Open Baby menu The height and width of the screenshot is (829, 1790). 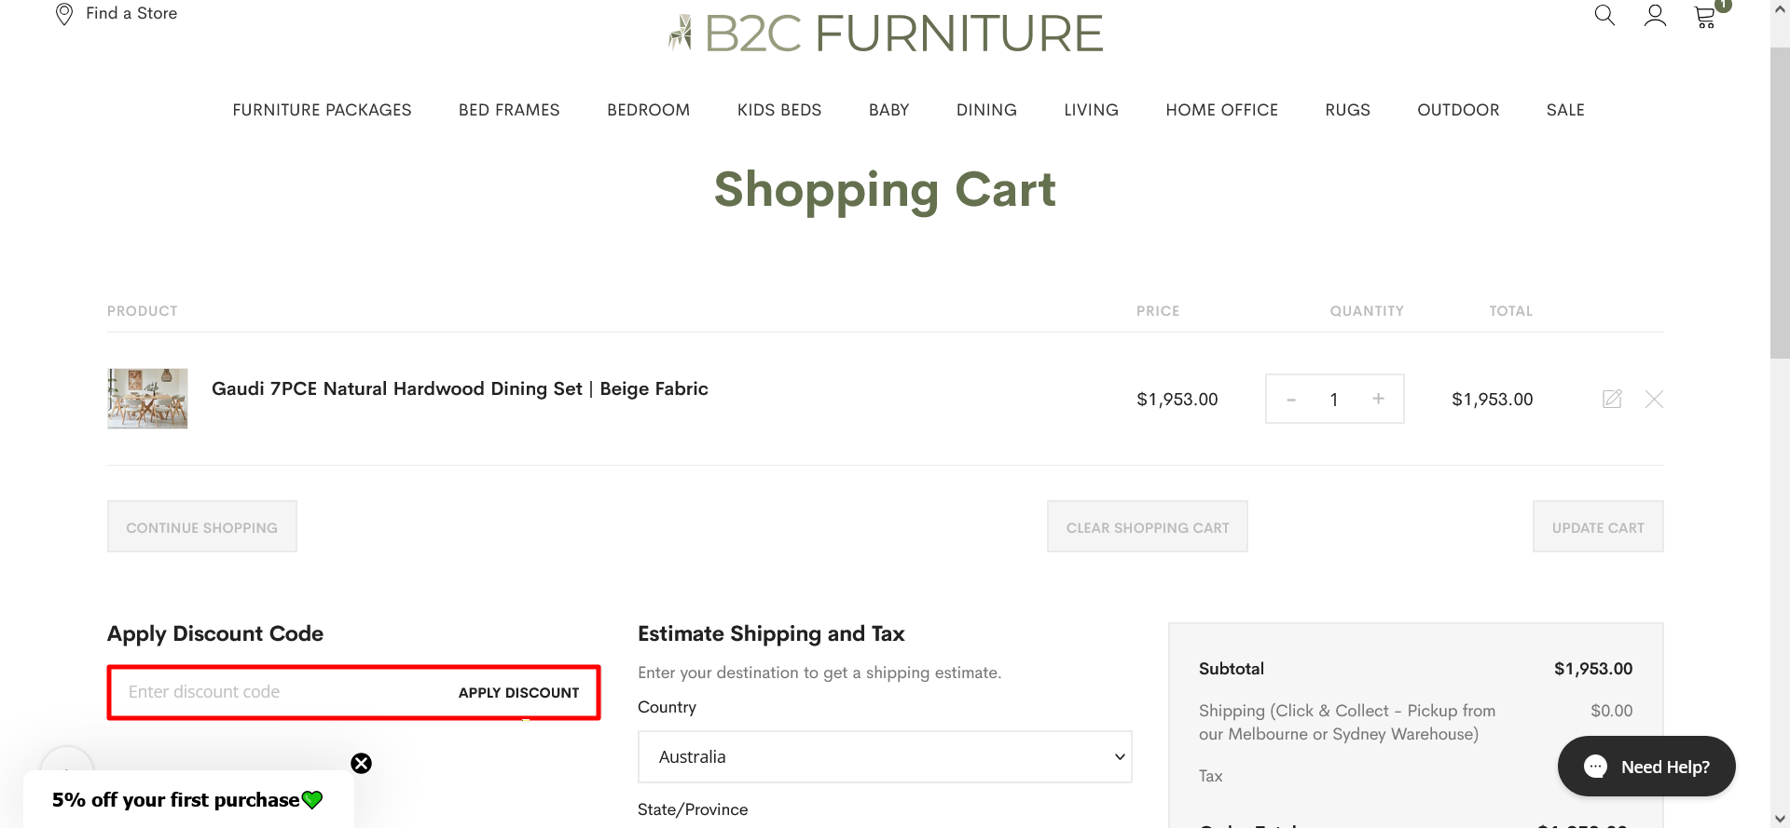[x=889, y=110]
